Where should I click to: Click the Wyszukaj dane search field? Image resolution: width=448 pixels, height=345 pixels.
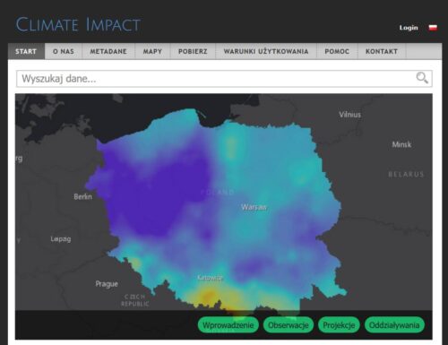(224, 79)
